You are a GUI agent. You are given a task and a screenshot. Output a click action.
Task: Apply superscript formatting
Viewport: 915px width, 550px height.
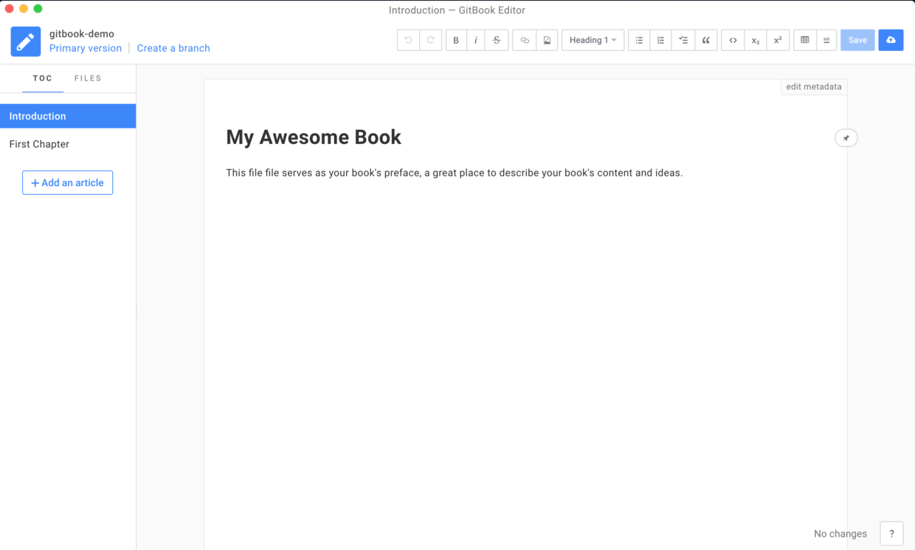(778, 40)
